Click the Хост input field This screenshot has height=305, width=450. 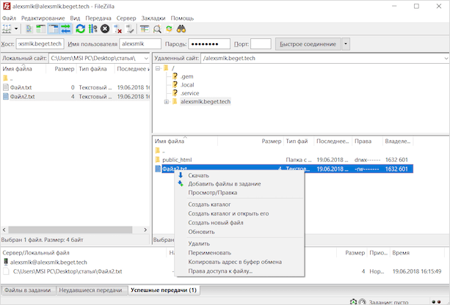coord(40,44)
